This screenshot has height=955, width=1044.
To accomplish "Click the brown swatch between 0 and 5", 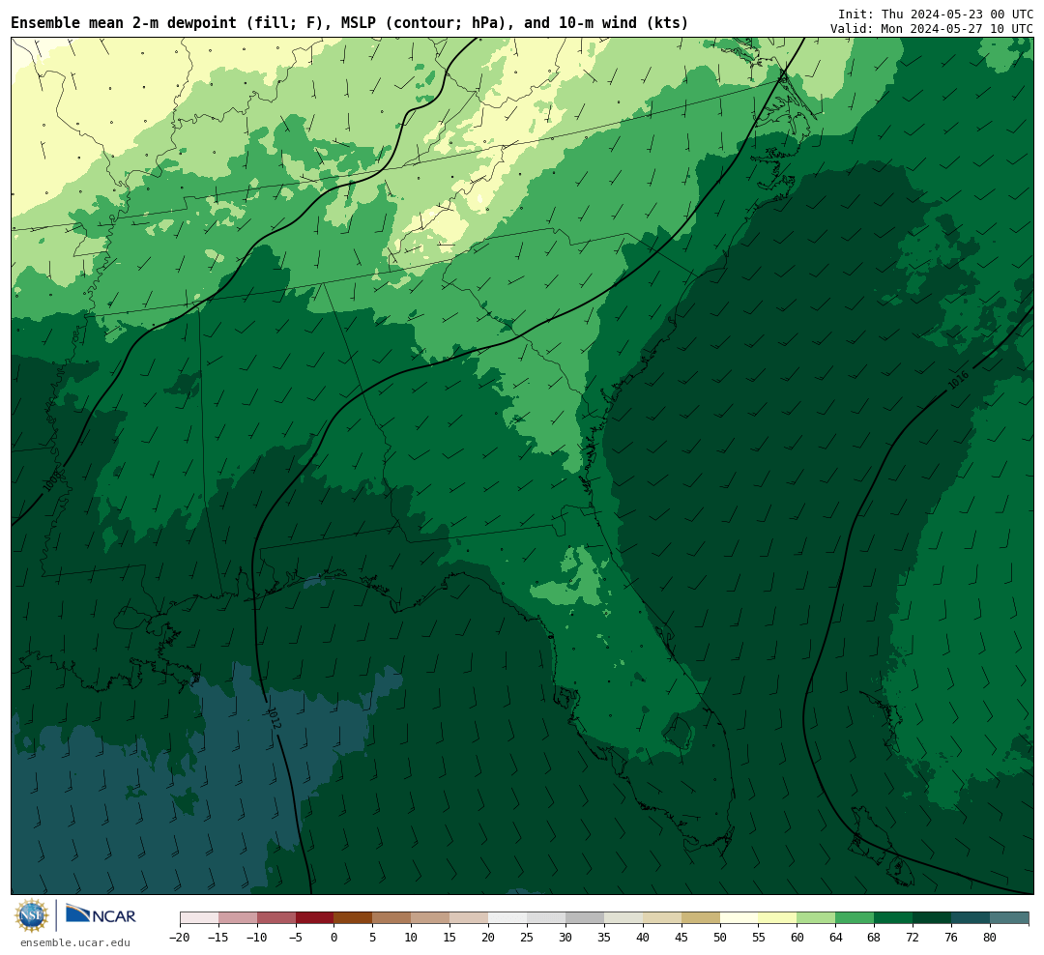I will point(353,918).
